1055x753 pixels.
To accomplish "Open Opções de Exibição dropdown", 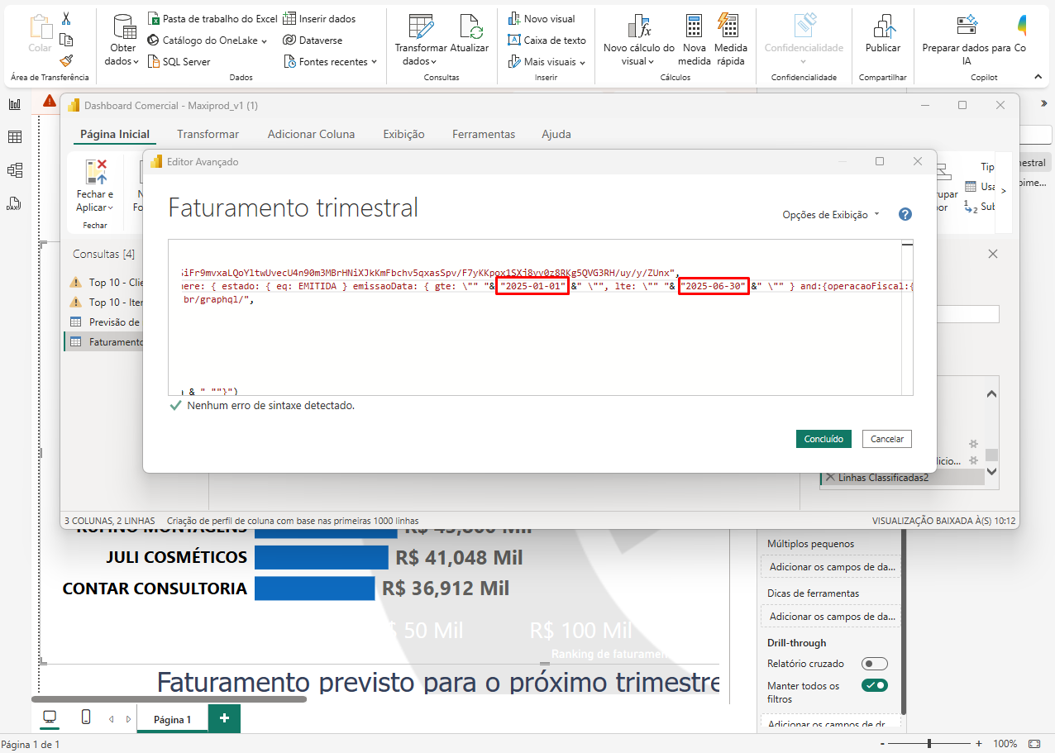I will click(831, 215).
